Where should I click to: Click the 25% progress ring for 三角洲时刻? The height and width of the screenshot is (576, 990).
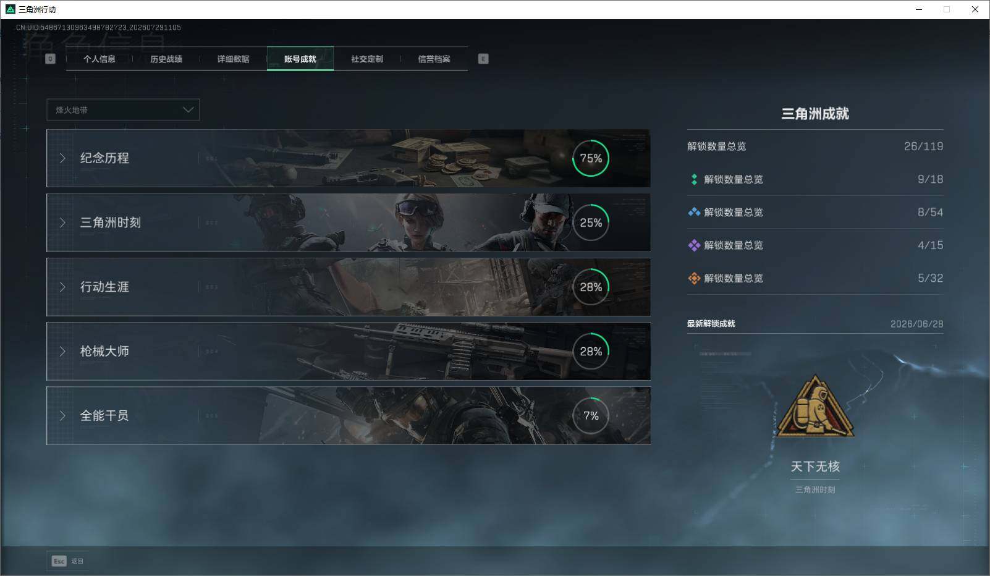[591, 222]
